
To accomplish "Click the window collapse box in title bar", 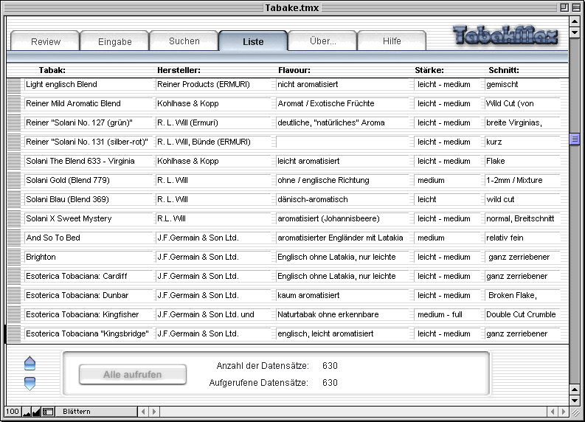I will 575,7.
